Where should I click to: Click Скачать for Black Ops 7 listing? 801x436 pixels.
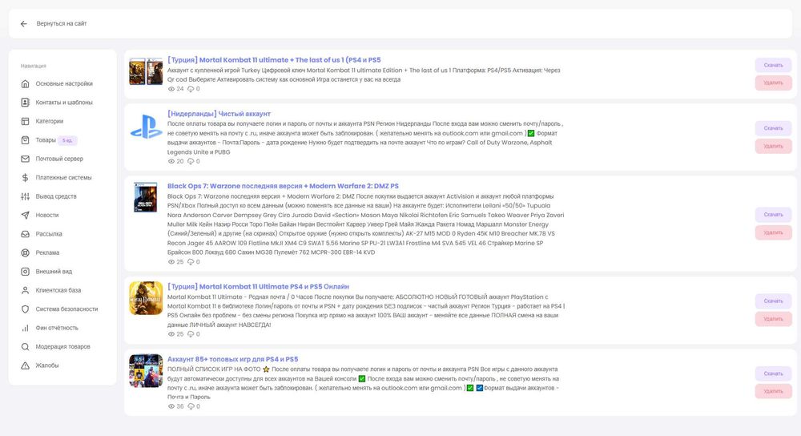[x=773, y=215]
